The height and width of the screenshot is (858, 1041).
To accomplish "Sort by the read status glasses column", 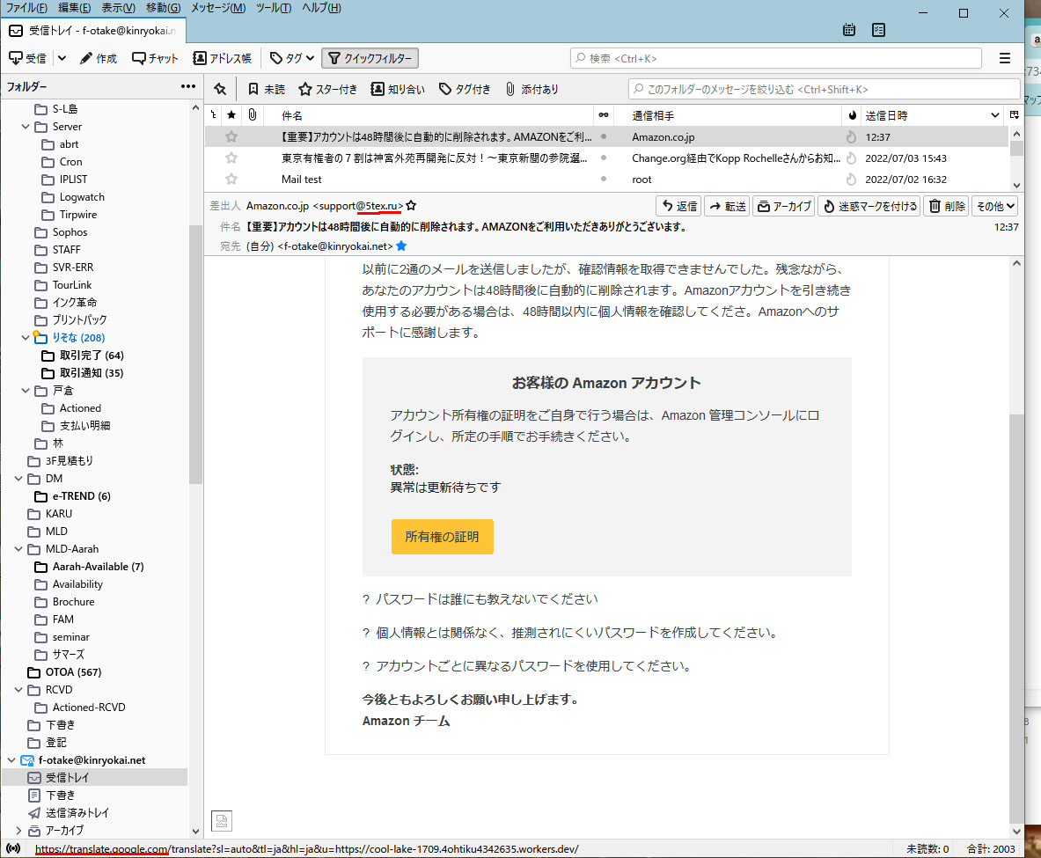I will pyautogui.click(x=604, y=115).
